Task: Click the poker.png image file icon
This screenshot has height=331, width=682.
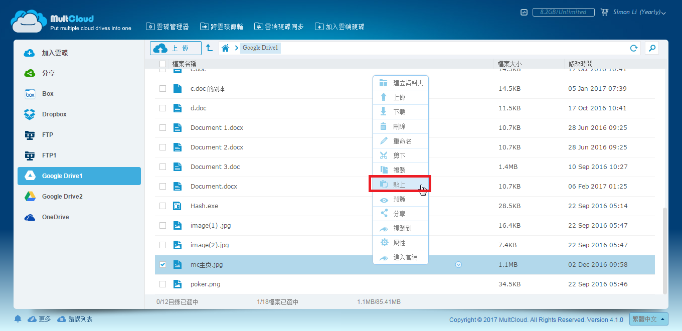Action: pyautogui.click(x=177, y=284)
